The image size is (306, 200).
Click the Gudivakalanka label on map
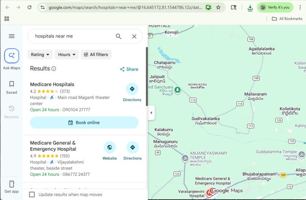(x=205, y=121)
